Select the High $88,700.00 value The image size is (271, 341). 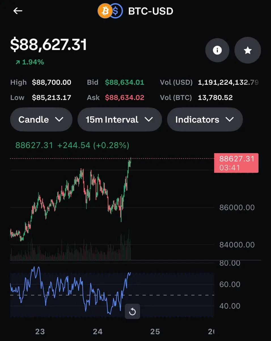click(52, 82)
